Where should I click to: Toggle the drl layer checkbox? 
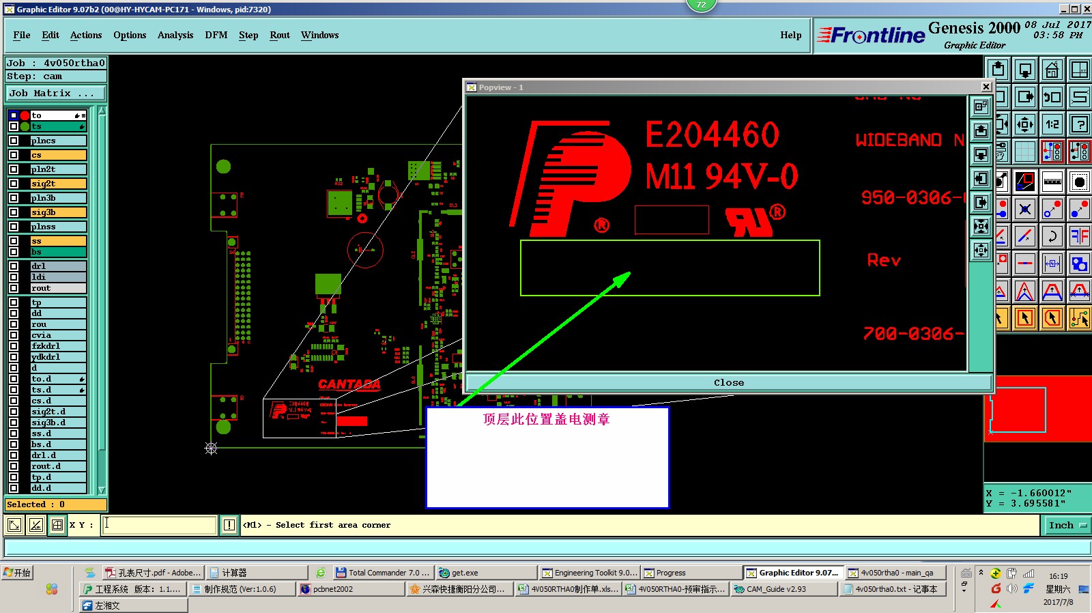(14, 266)
